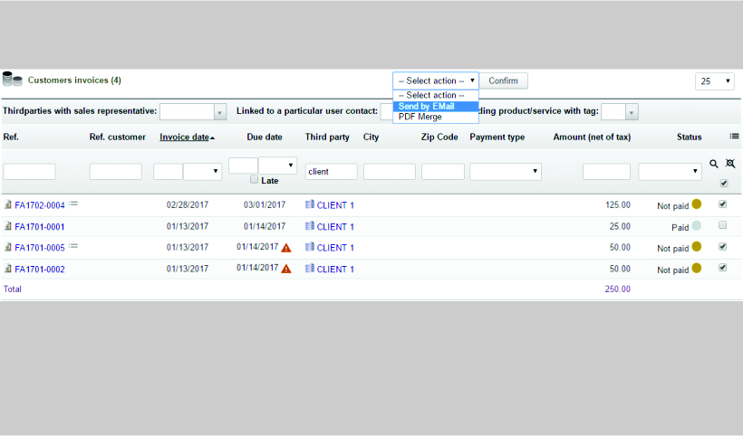Open invoice link FA1701-0002

pyautogui.click(x=39, y=270)
